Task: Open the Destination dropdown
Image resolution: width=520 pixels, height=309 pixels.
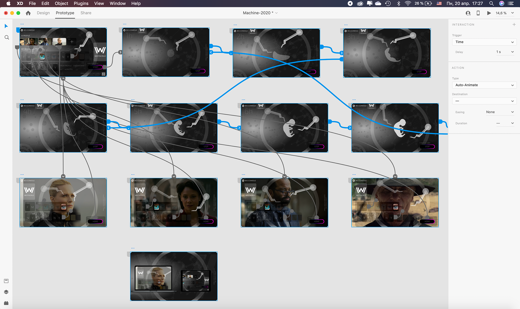Action: (484, 101)
